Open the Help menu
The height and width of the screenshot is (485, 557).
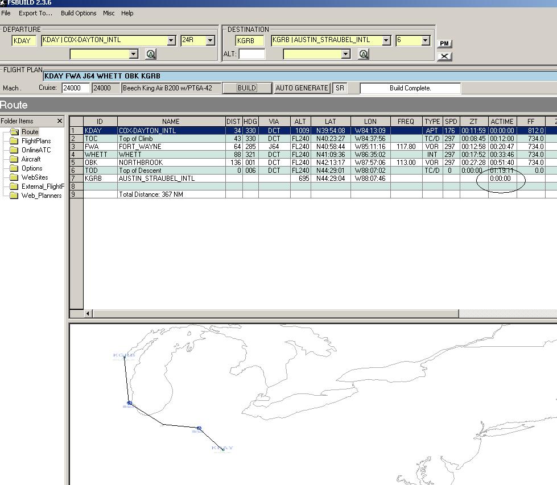click(x=127, y=13)
